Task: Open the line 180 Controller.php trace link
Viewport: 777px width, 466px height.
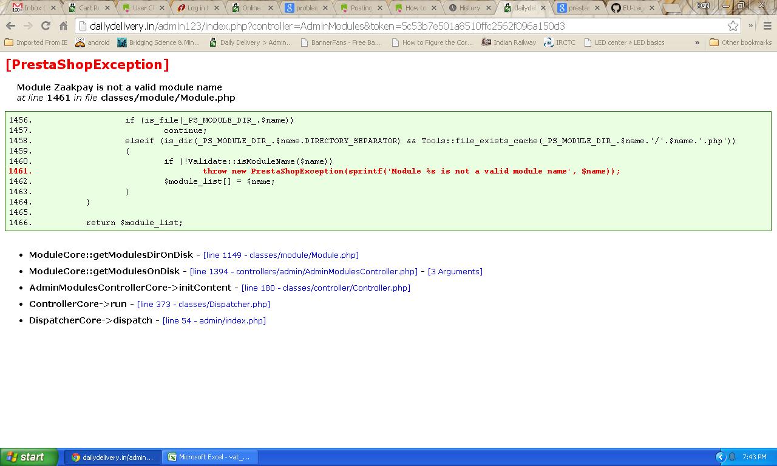Action: click(325, 288)
